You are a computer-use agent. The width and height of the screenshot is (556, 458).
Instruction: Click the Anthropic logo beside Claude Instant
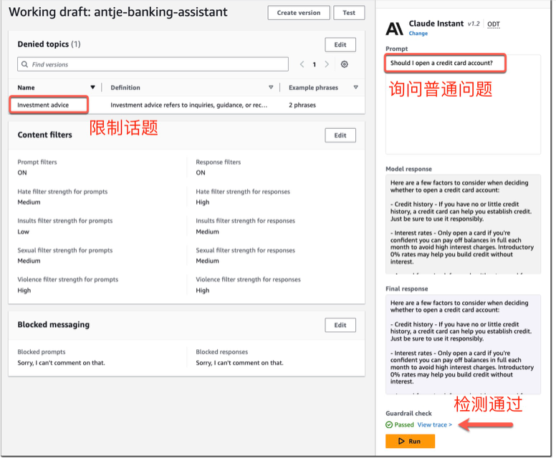pyautogui.click(x=395, y=29)
